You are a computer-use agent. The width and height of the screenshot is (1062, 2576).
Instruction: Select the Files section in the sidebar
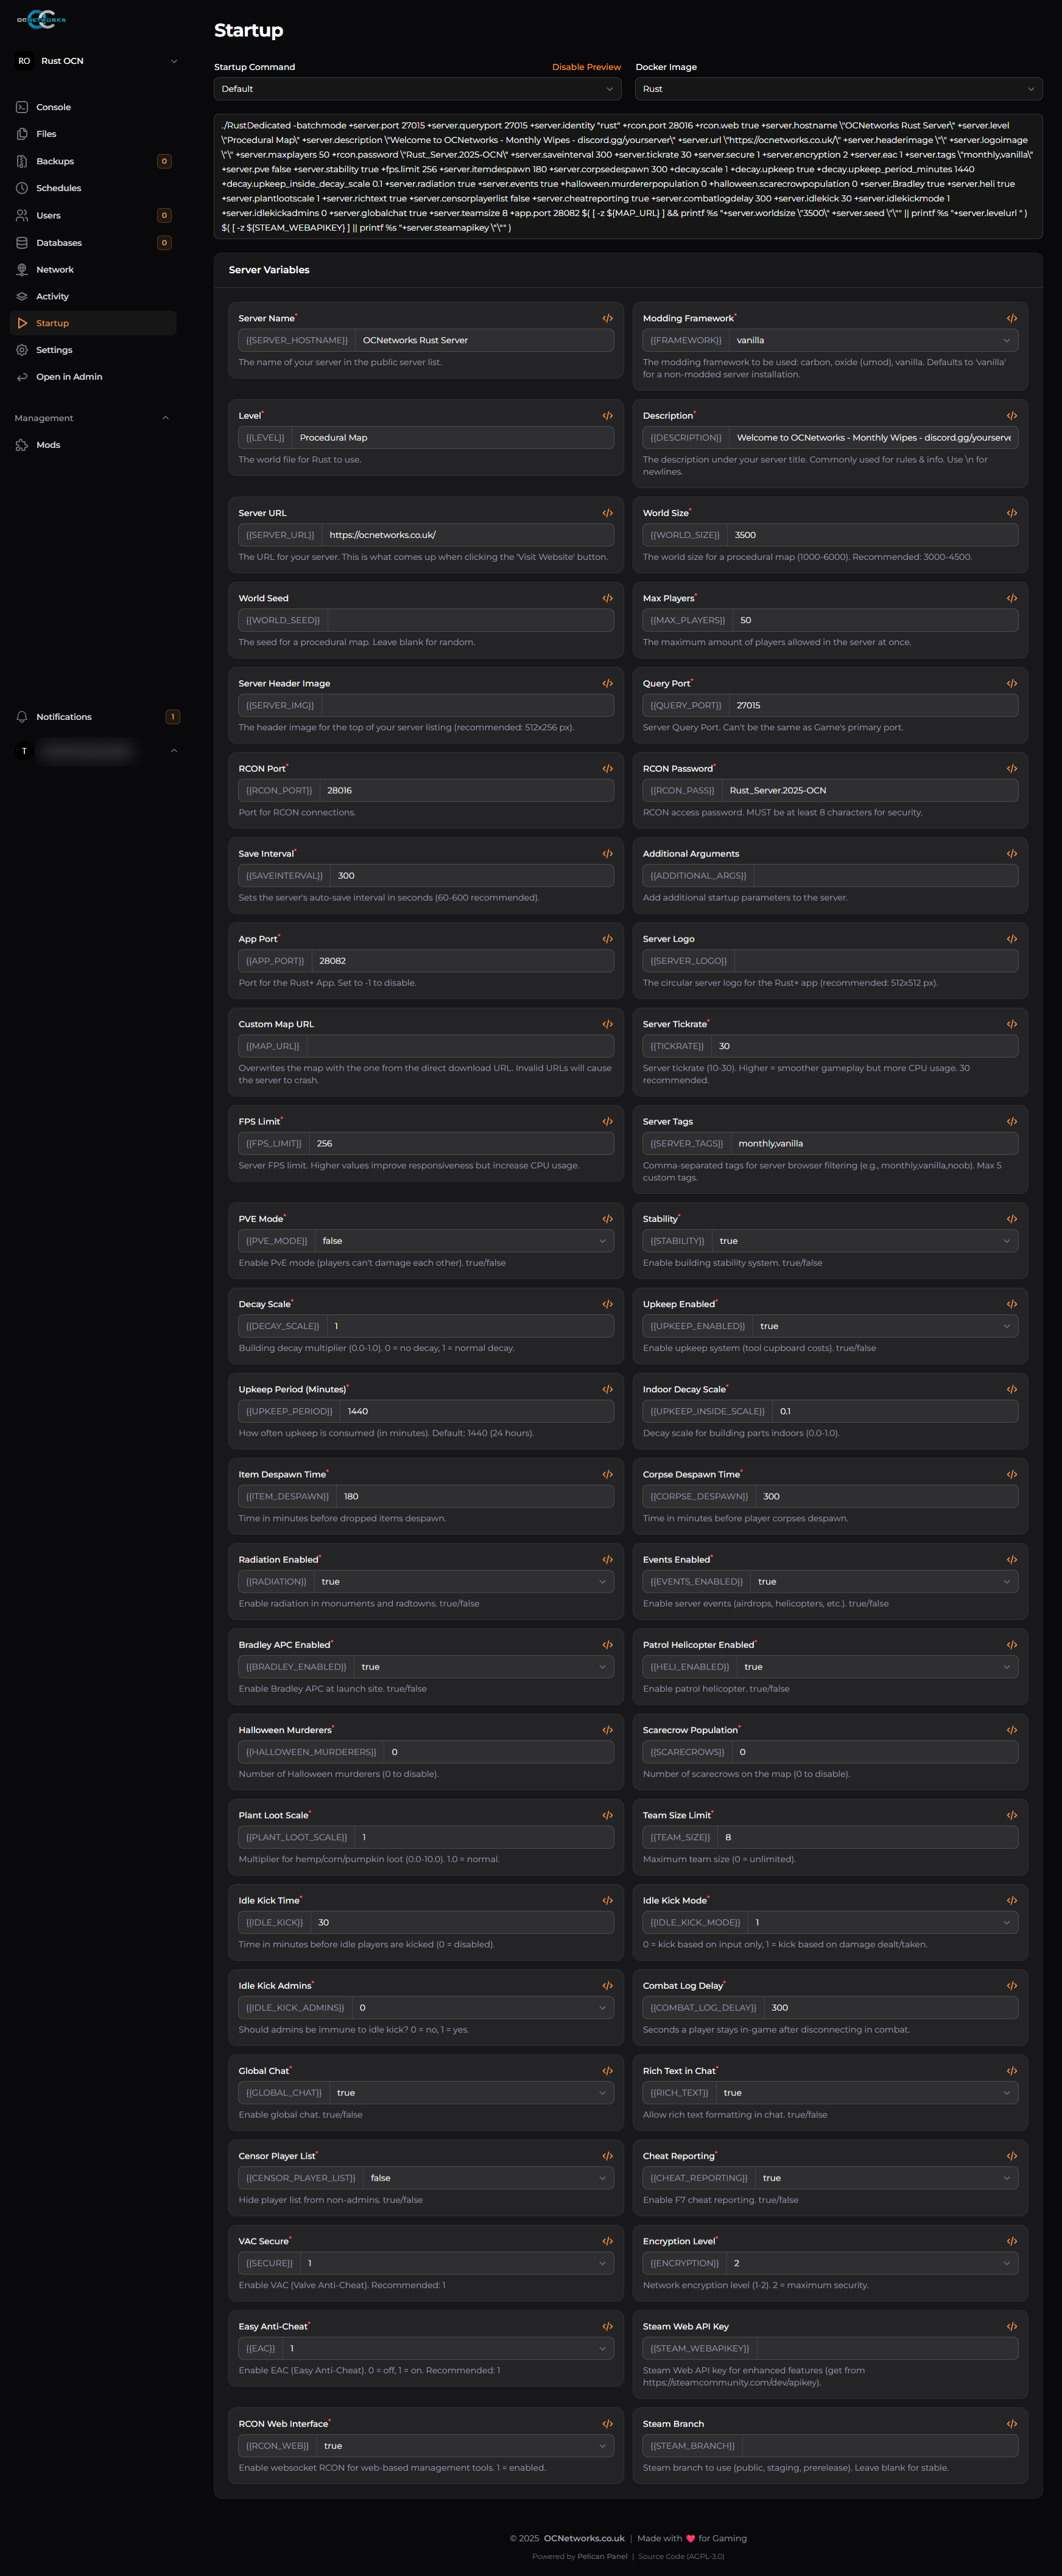click(x=47, y=134)
